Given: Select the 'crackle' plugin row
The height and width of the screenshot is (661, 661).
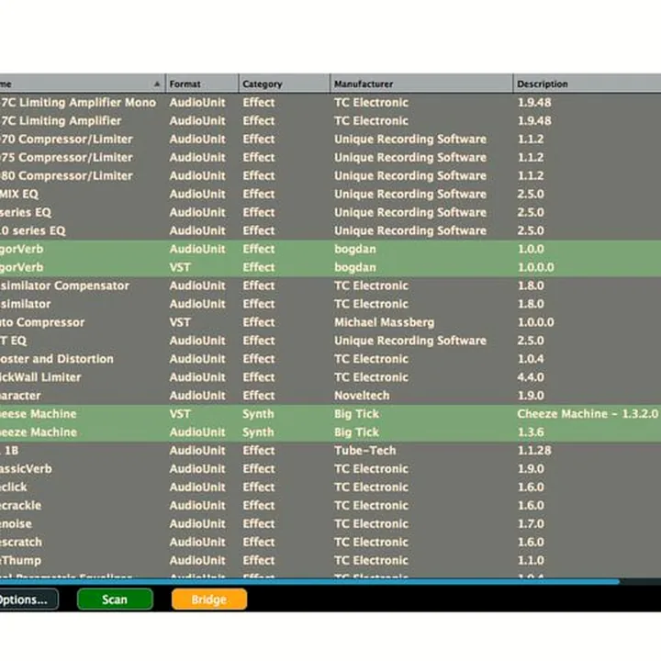Looking at the screenshot, I should [330, 506].
